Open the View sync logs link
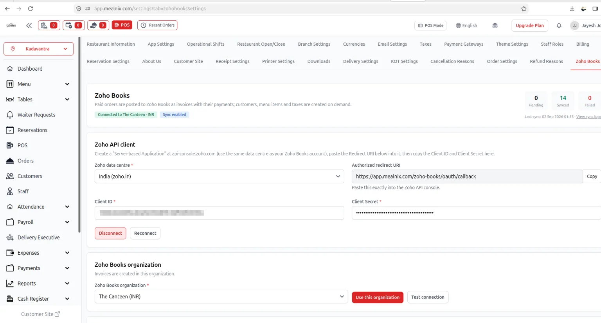 pos(588,117)
